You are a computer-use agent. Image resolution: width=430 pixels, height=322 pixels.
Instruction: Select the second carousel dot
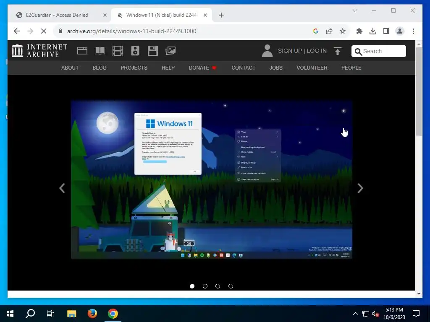[x=205, y=286]
